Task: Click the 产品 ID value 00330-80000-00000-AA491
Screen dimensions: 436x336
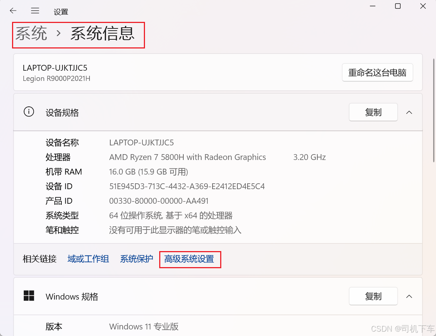Action: click(x=159, y=201)
